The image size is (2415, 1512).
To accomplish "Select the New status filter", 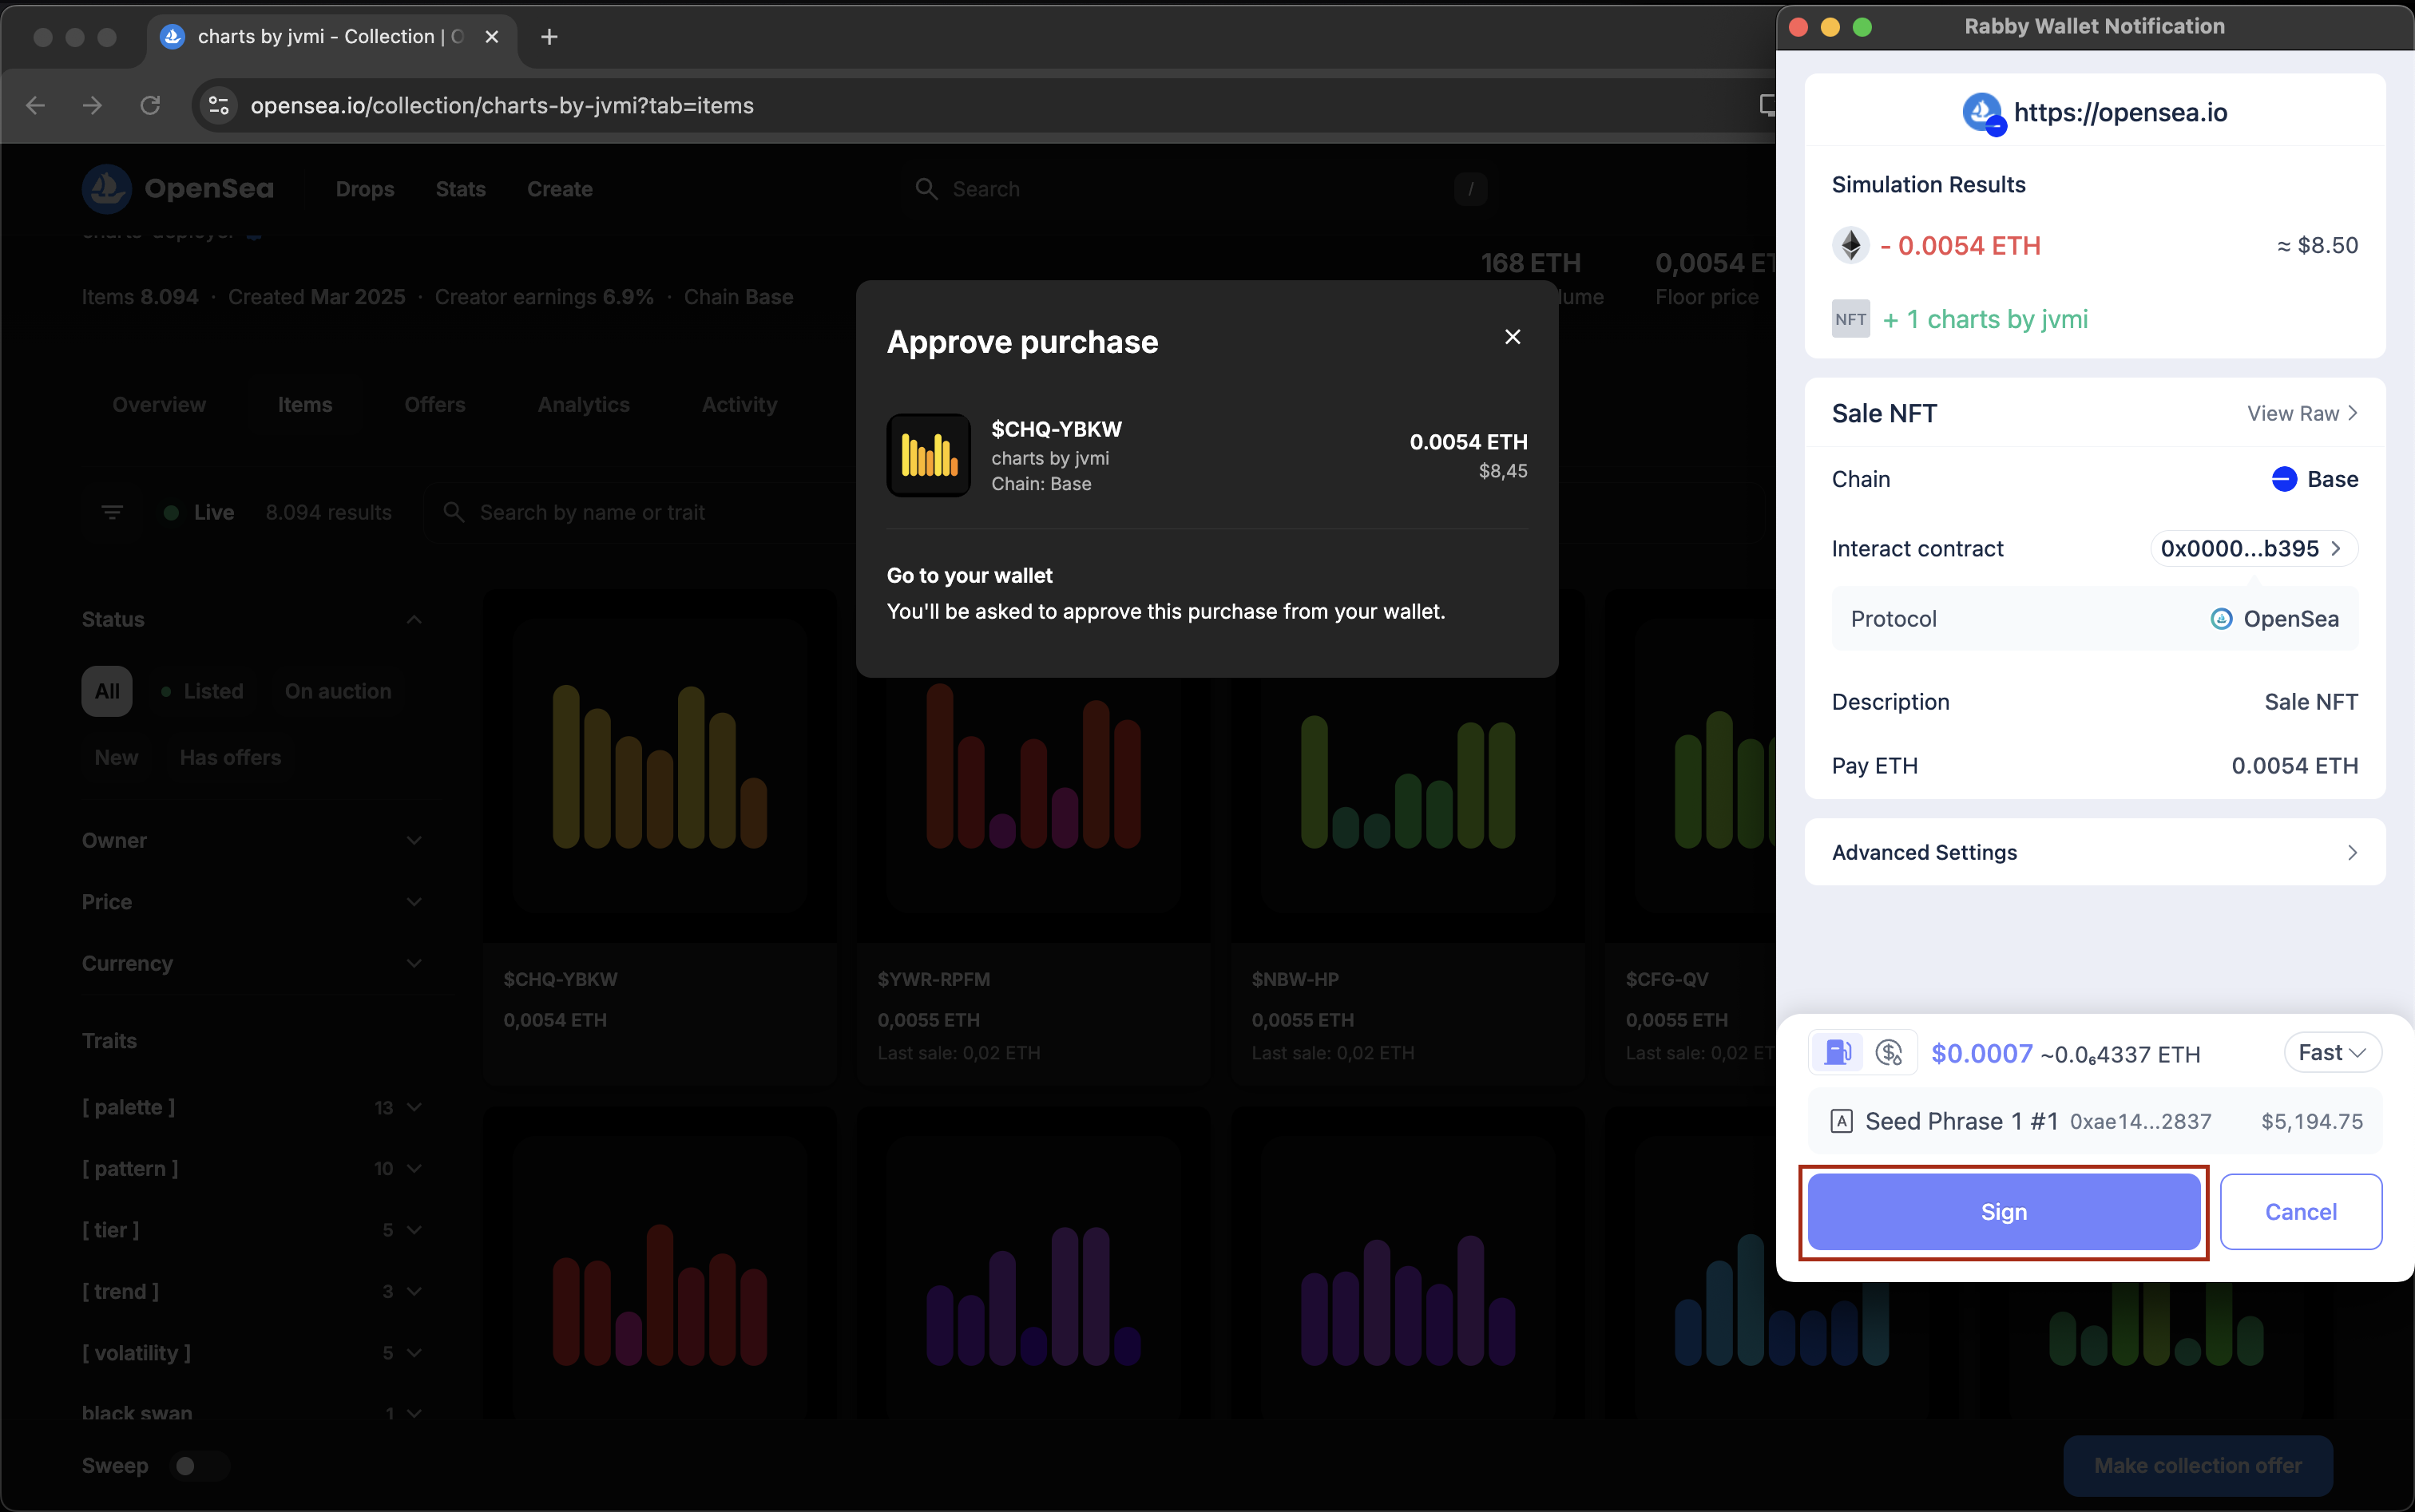I will pos(116,757).
